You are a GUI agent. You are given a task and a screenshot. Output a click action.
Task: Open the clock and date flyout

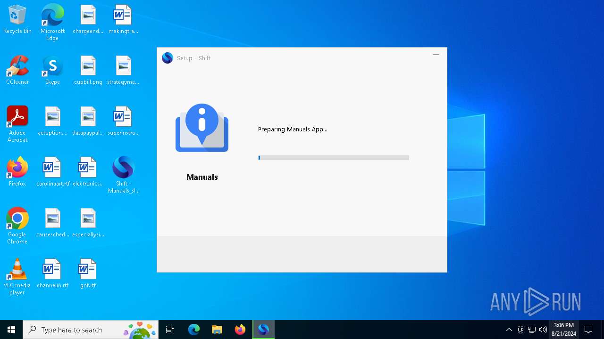tap(564, 330)
